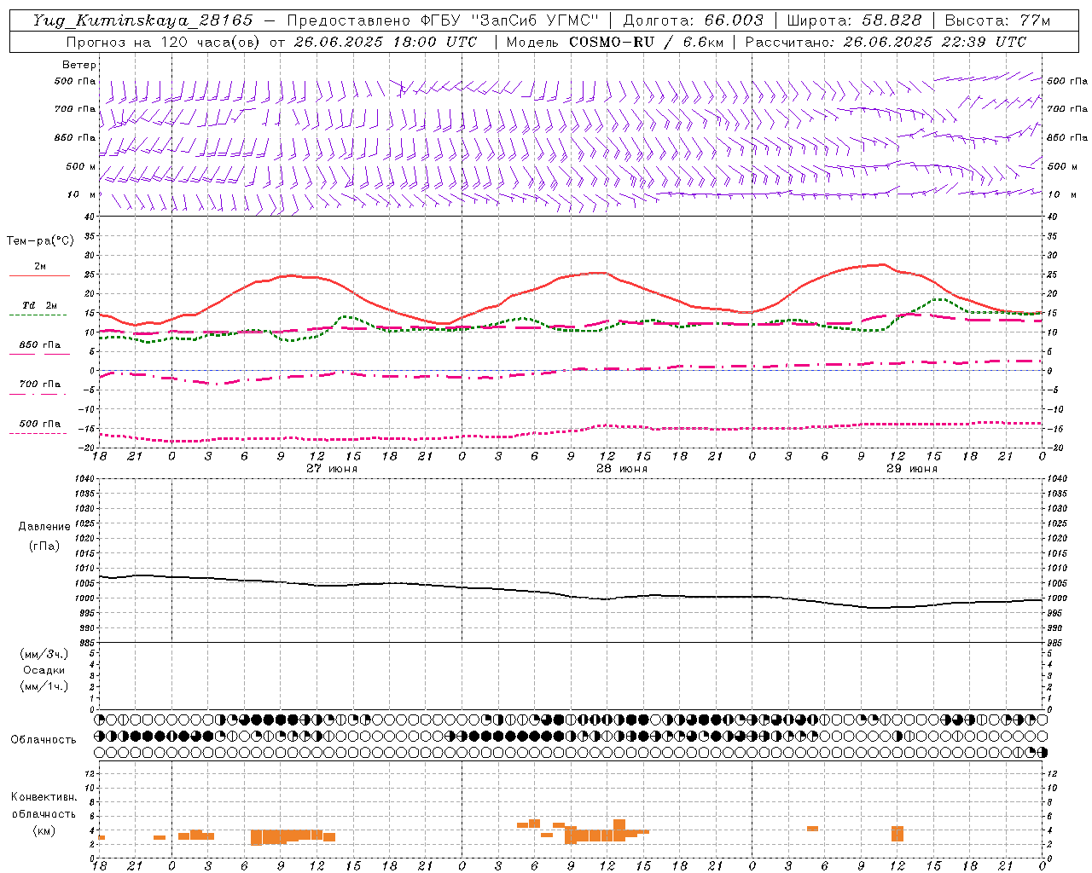Image resolution: width=1092 pixels, height=873 pixels.
Task: Click the date label 28 июня
Action: [622, 469]
